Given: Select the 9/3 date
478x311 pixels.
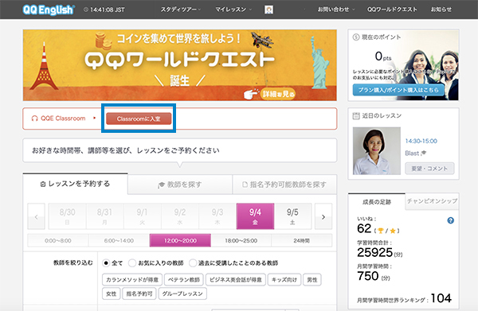Looking at the screenshot, I should click(217, 216).
